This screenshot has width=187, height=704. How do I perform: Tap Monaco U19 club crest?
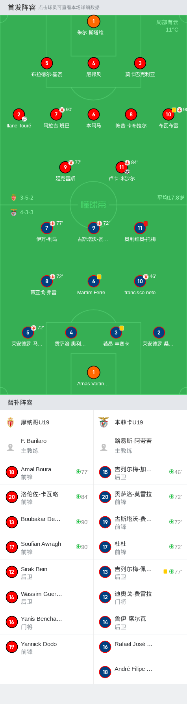(11, 422)
